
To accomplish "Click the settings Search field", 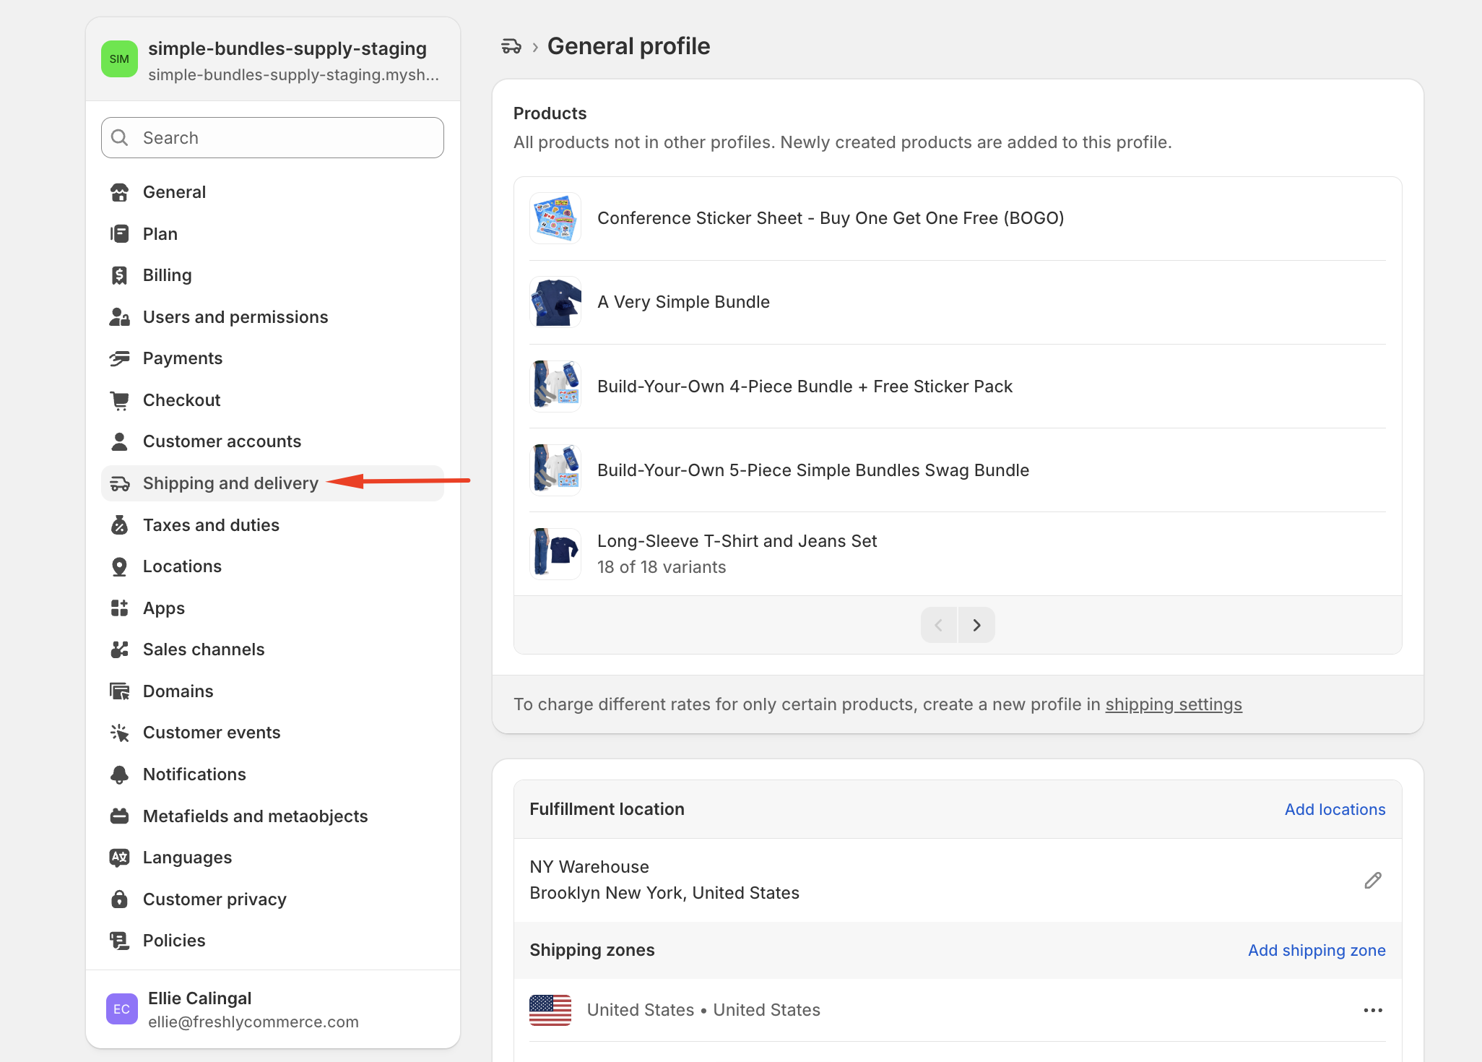I will (x=272, y=138).
